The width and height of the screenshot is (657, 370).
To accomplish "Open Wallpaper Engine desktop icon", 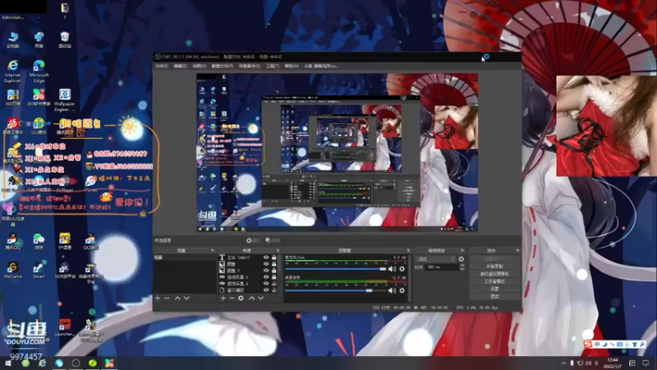I will pos(65,99).
